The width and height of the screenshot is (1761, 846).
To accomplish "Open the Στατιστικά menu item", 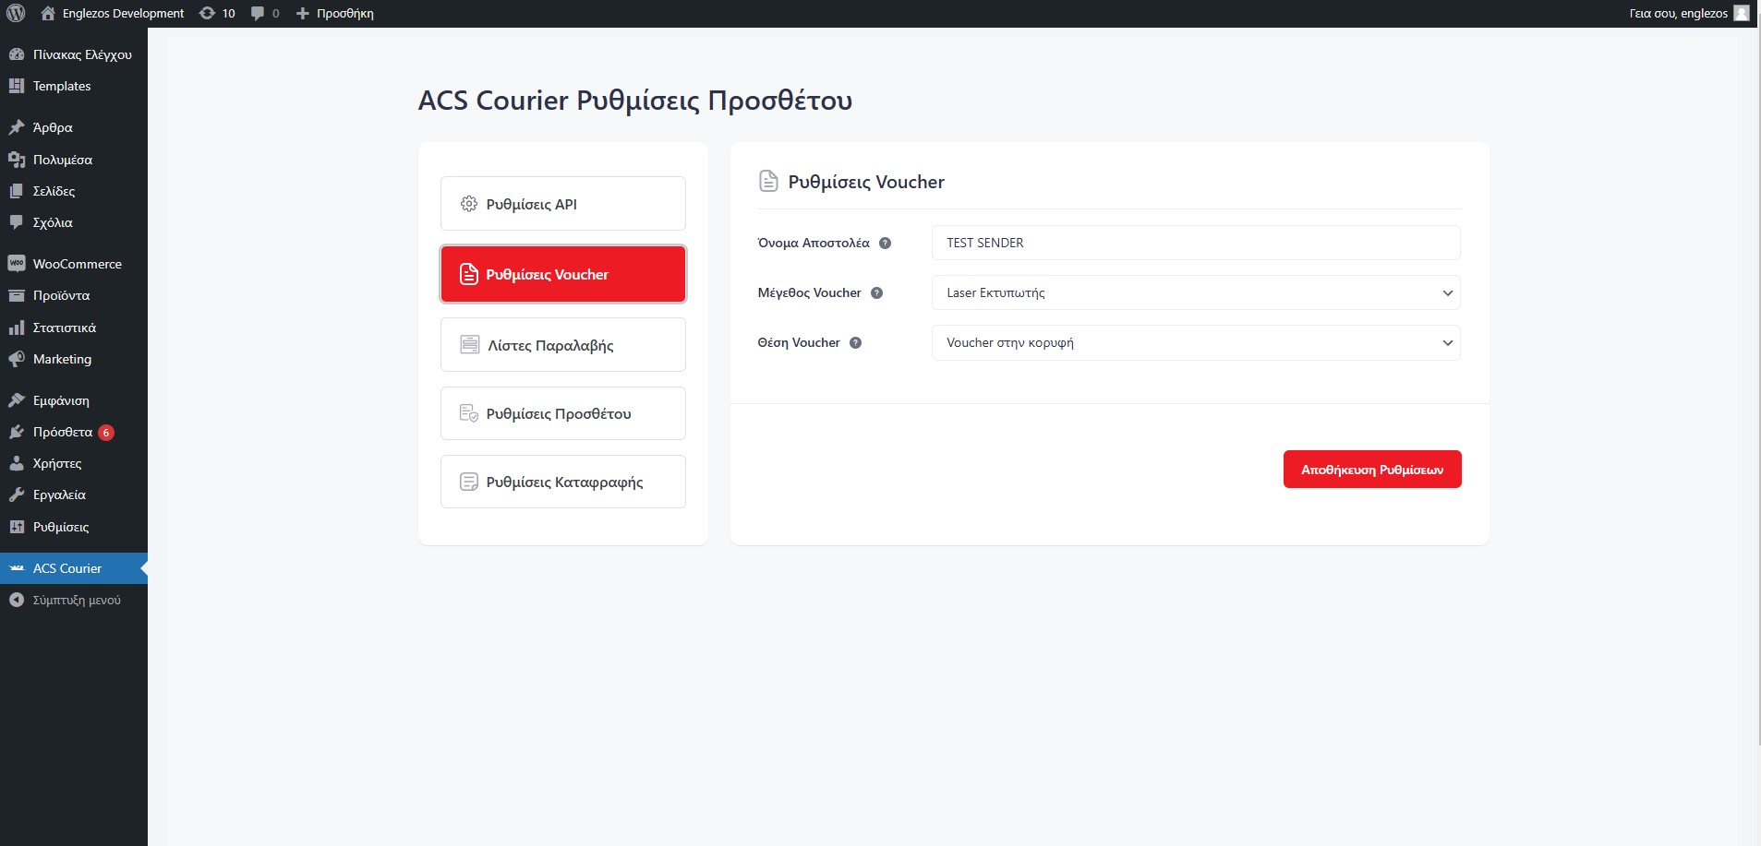I will [74, 328].
